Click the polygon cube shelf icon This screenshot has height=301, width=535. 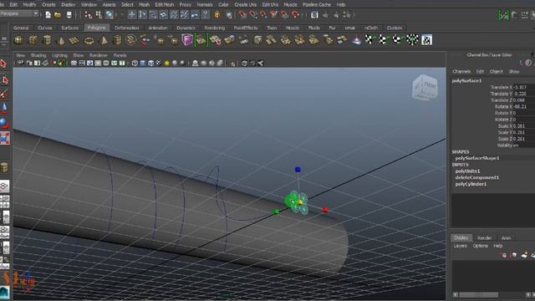tap(33, 40)
